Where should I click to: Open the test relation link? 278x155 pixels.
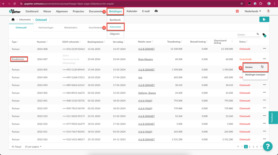(140, 77)
